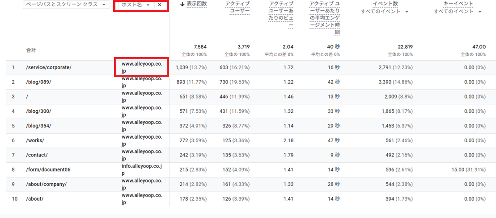Sort by アクティブ ユーザーあたりのビュー column
Screen dimensions: 496x218
click(281, 15)
